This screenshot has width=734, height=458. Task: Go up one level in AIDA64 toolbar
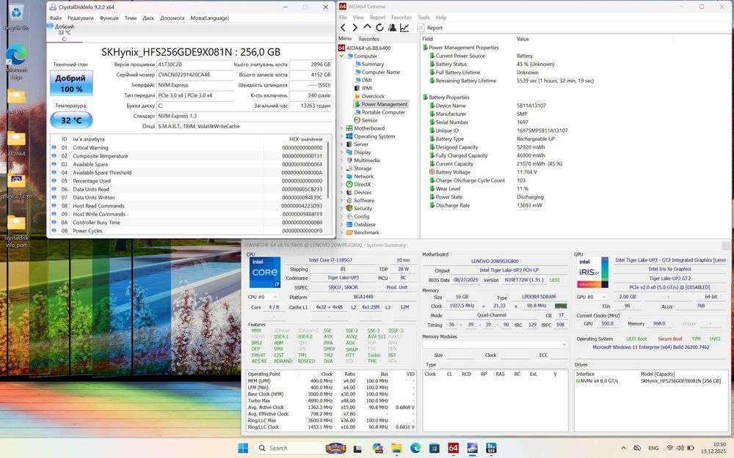click(x=368, y=28)
